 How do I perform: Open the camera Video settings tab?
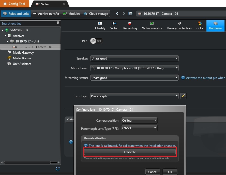pos(114,26)
